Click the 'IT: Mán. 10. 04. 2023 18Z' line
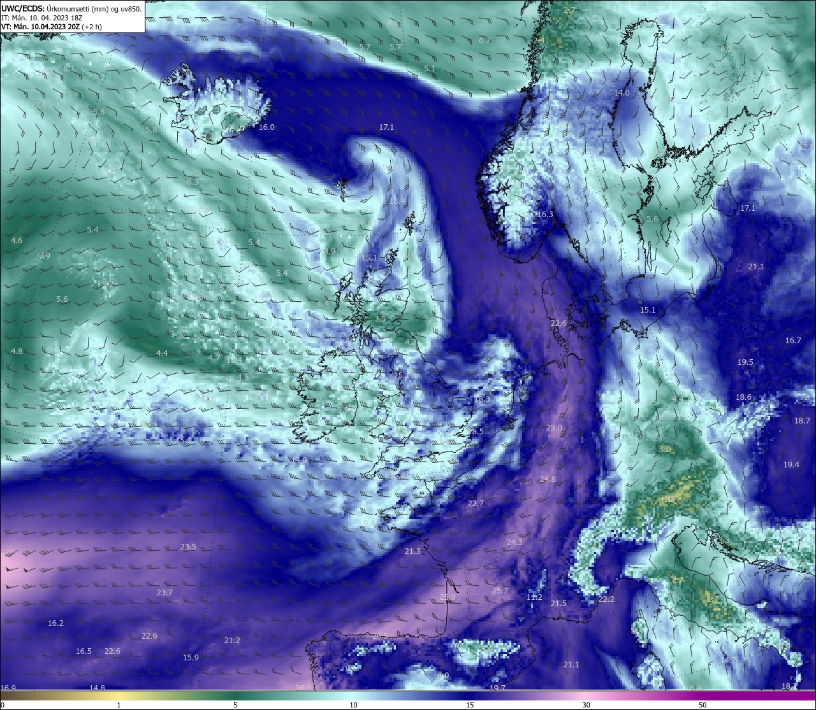 pos(41,18)
